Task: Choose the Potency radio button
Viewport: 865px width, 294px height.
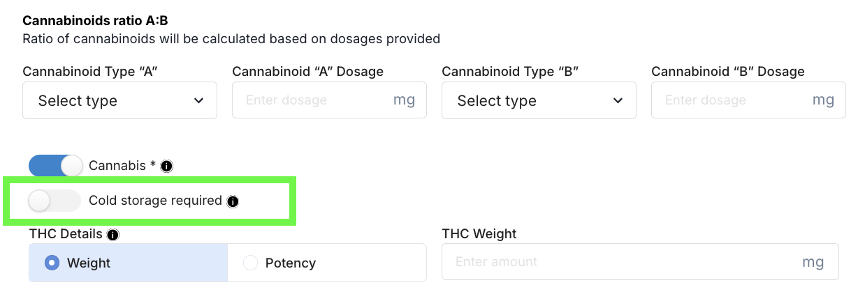Action: pos(250,263)
